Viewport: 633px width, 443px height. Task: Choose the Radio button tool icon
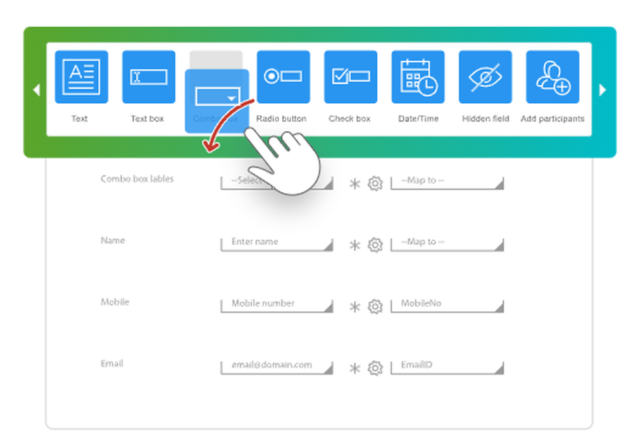[x=284, y=77]
